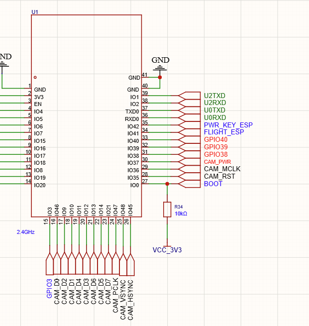
Task: Click the GPIO39 net label
Action: pyautogui.click(x=215, y=147)
